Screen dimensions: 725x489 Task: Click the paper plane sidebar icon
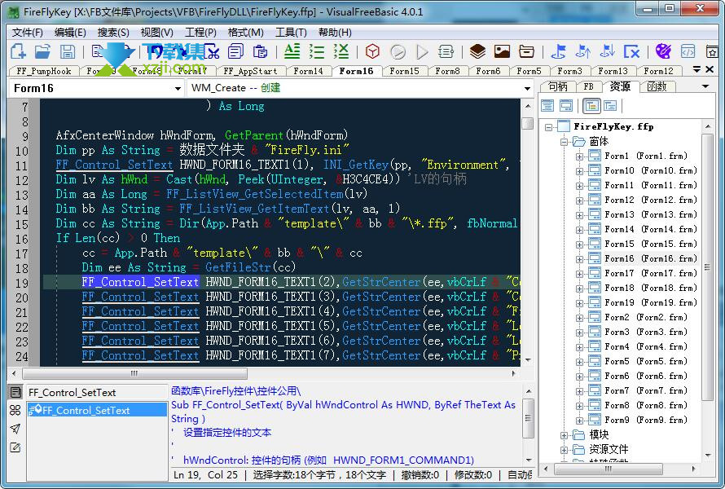point(15,429)
